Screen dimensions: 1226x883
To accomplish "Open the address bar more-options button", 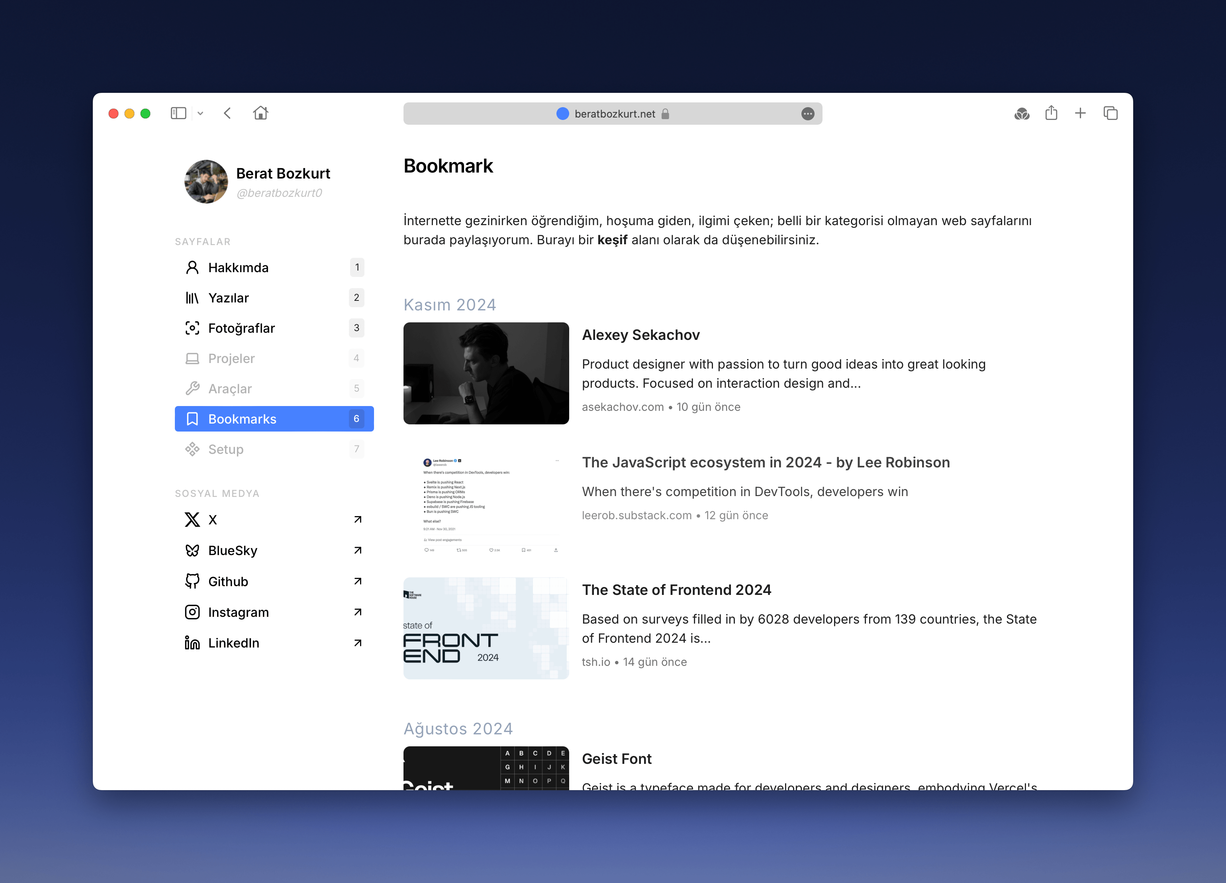I will pyautogui.click(x=808, y=114).
